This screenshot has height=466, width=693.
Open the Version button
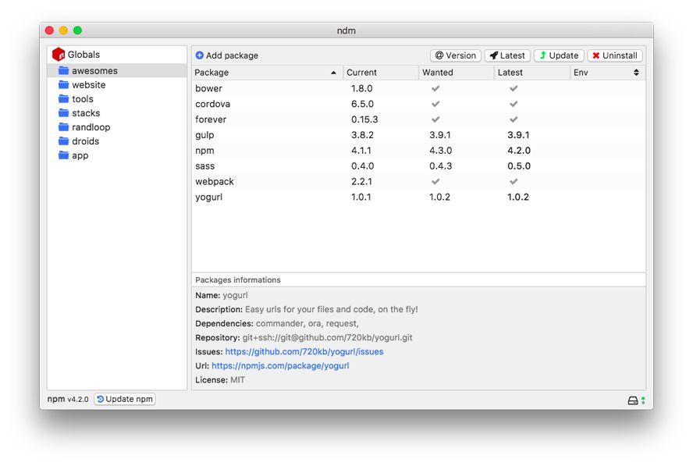[456, 55]
